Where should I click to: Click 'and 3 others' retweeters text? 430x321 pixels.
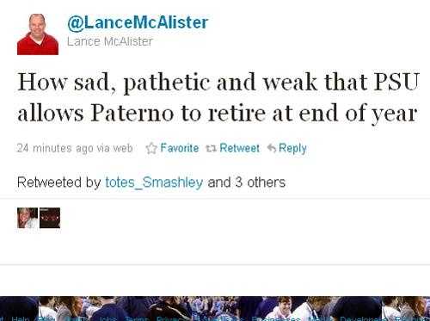tap(247, 182)
